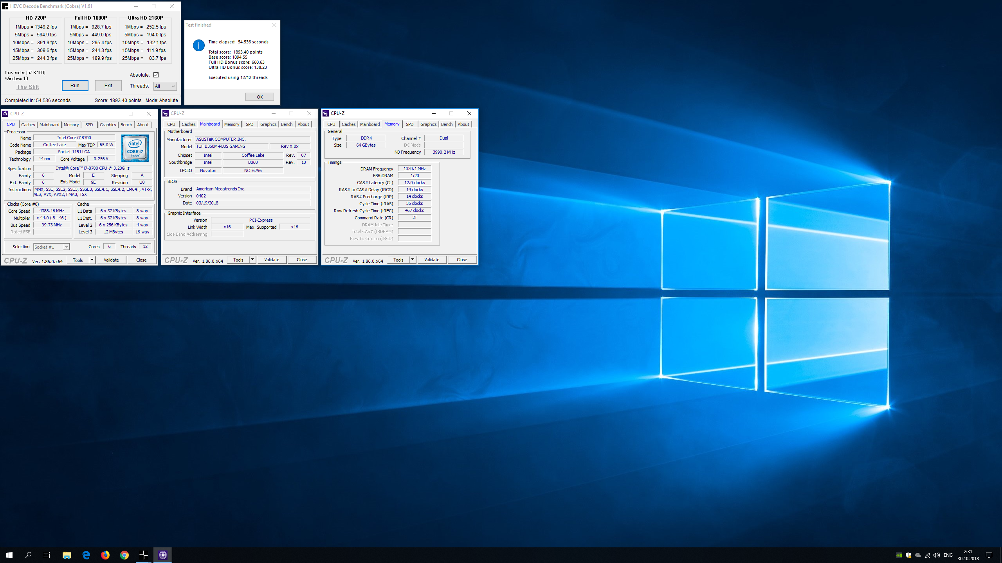Switch to Caches tab in first CPU-Z window
The width and height of the screenshot is (1002, 563).
coord(28,125)
